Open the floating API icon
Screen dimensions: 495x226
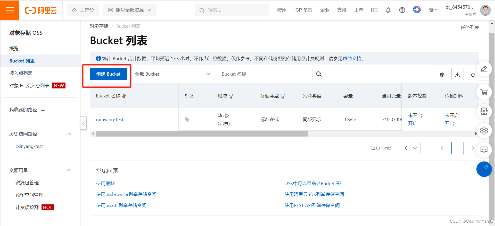click(x=484, y=111)
